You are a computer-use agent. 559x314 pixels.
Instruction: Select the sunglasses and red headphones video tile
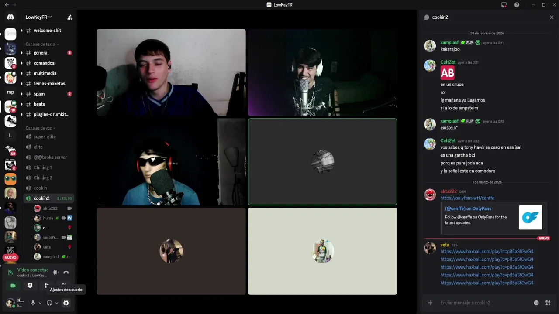point(171,162)
